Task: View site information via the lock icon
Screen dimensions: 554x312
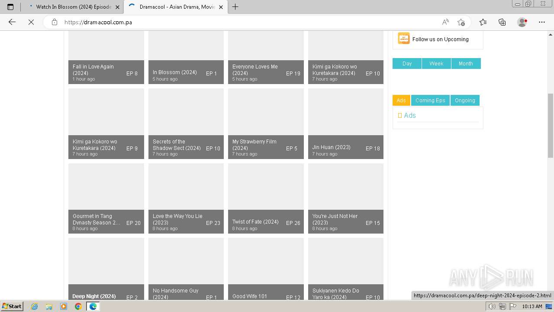Action: [x=55, y=22]
